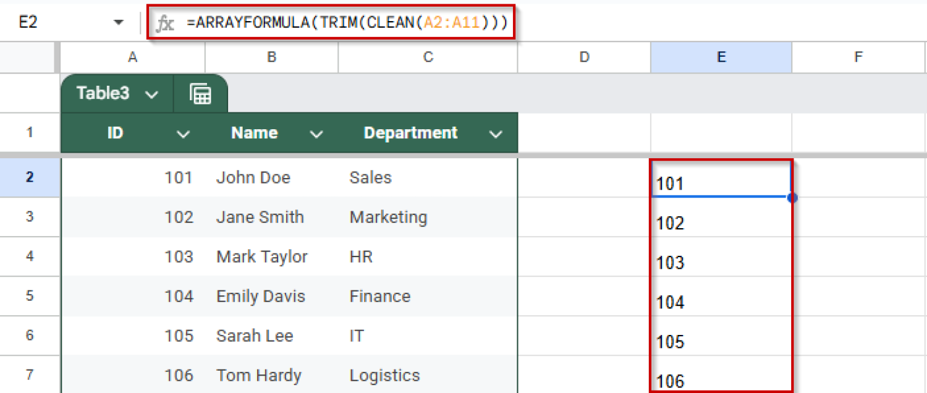Open the name box dropdown arrow
Image resolution: width=927 pixels, height=393 pixels.
coord(118,21)
